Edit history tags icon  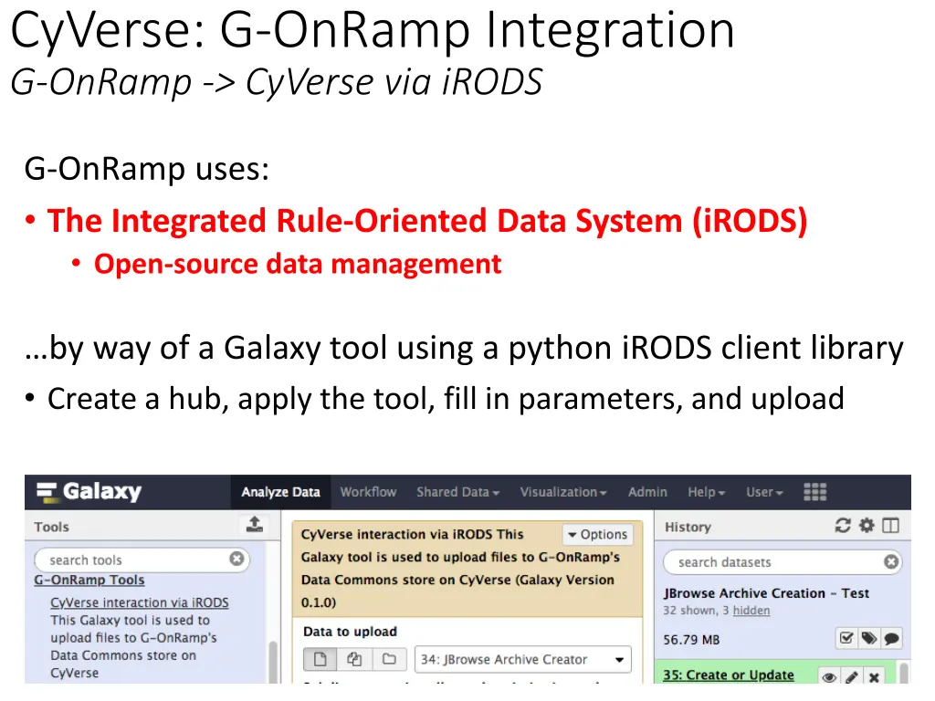(x=869, y=638)
